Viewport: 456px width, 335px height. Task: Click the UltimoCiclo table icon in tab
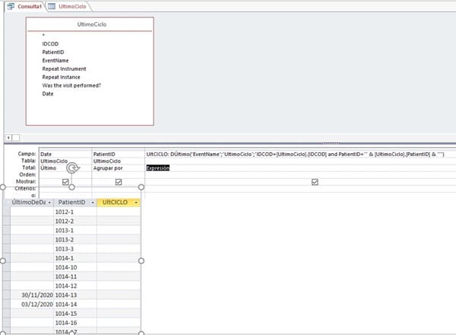point(51,6)
